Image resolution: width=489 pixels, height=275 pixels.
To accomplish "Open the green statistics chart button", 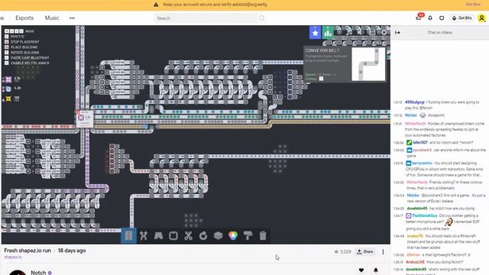I will (328, 32).
